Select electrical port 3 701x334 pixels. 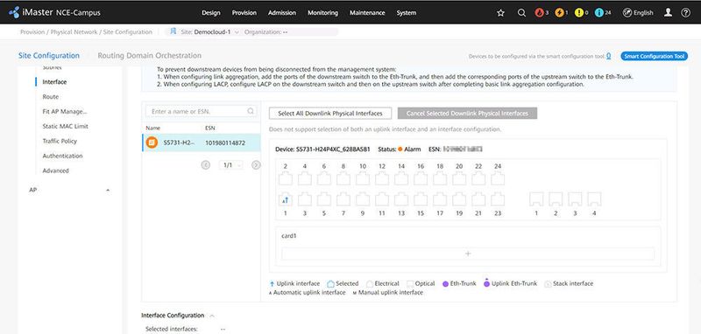pyautogui.click(x=305, y=199)
